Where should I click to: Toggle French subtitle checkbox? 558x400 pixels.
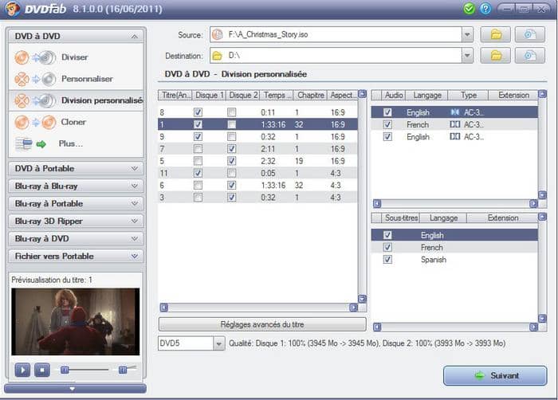[387, 247]
